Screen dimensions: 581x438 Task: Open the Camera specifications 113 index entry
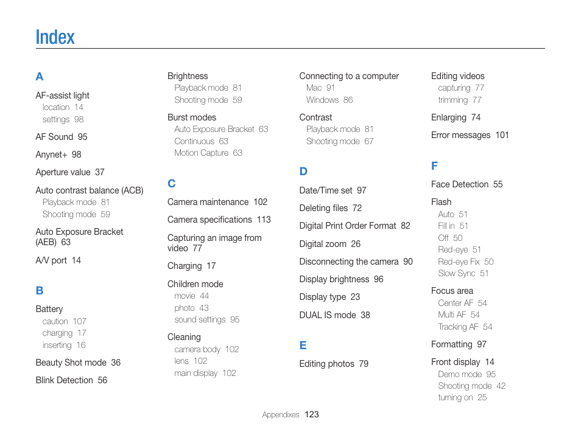point(219,220)
